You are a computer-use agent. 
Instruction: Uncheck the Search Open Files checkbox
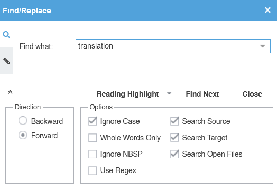pyautogui.click(x=174, y=154)
